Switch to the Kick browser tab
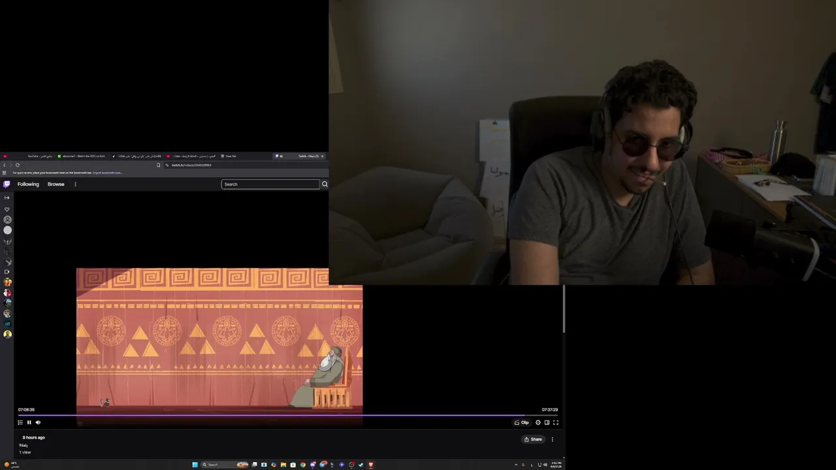 point(82,156)
